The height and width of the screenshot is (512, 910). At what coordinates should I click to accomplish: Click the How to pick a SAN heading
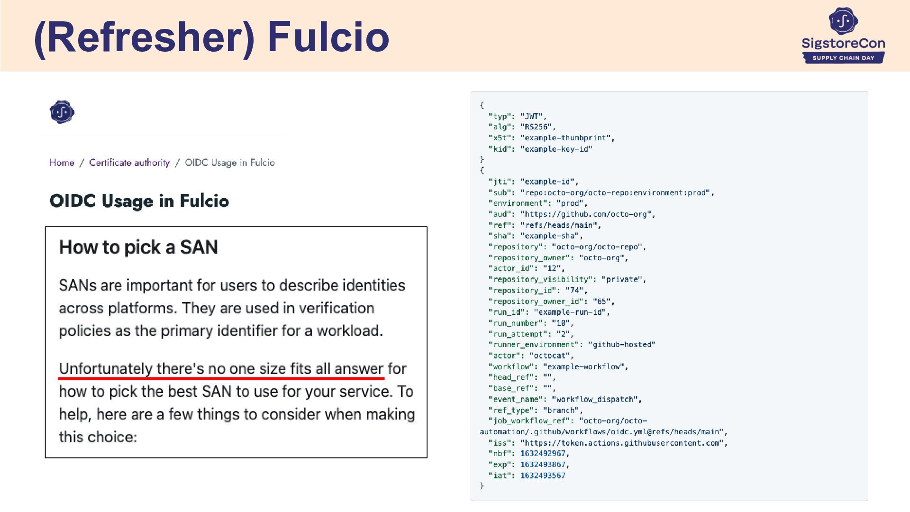point(138,247)
